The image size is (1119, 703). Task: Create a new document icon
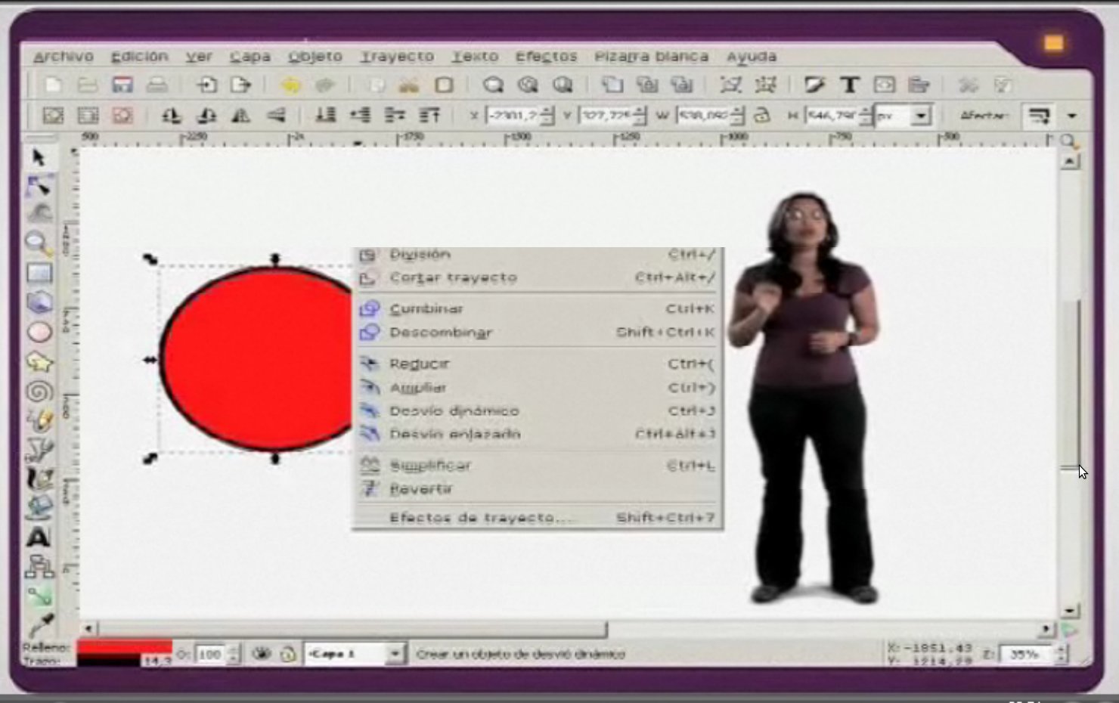click(x=53, y=85)
